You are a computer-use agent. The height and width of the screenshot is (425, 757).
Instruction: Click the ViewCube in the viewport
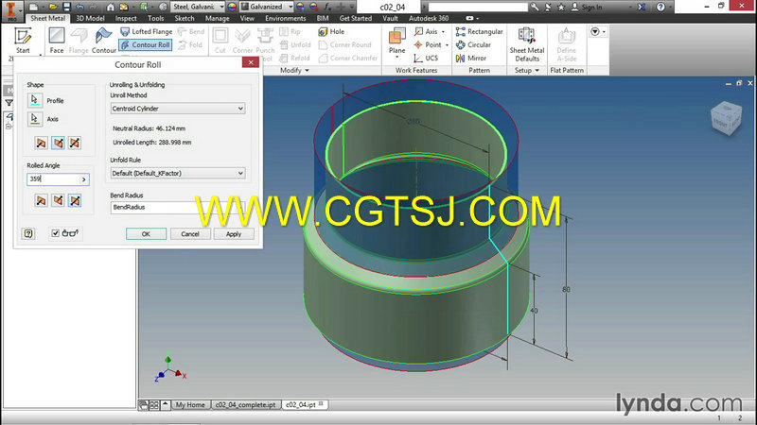click(726, 117)
